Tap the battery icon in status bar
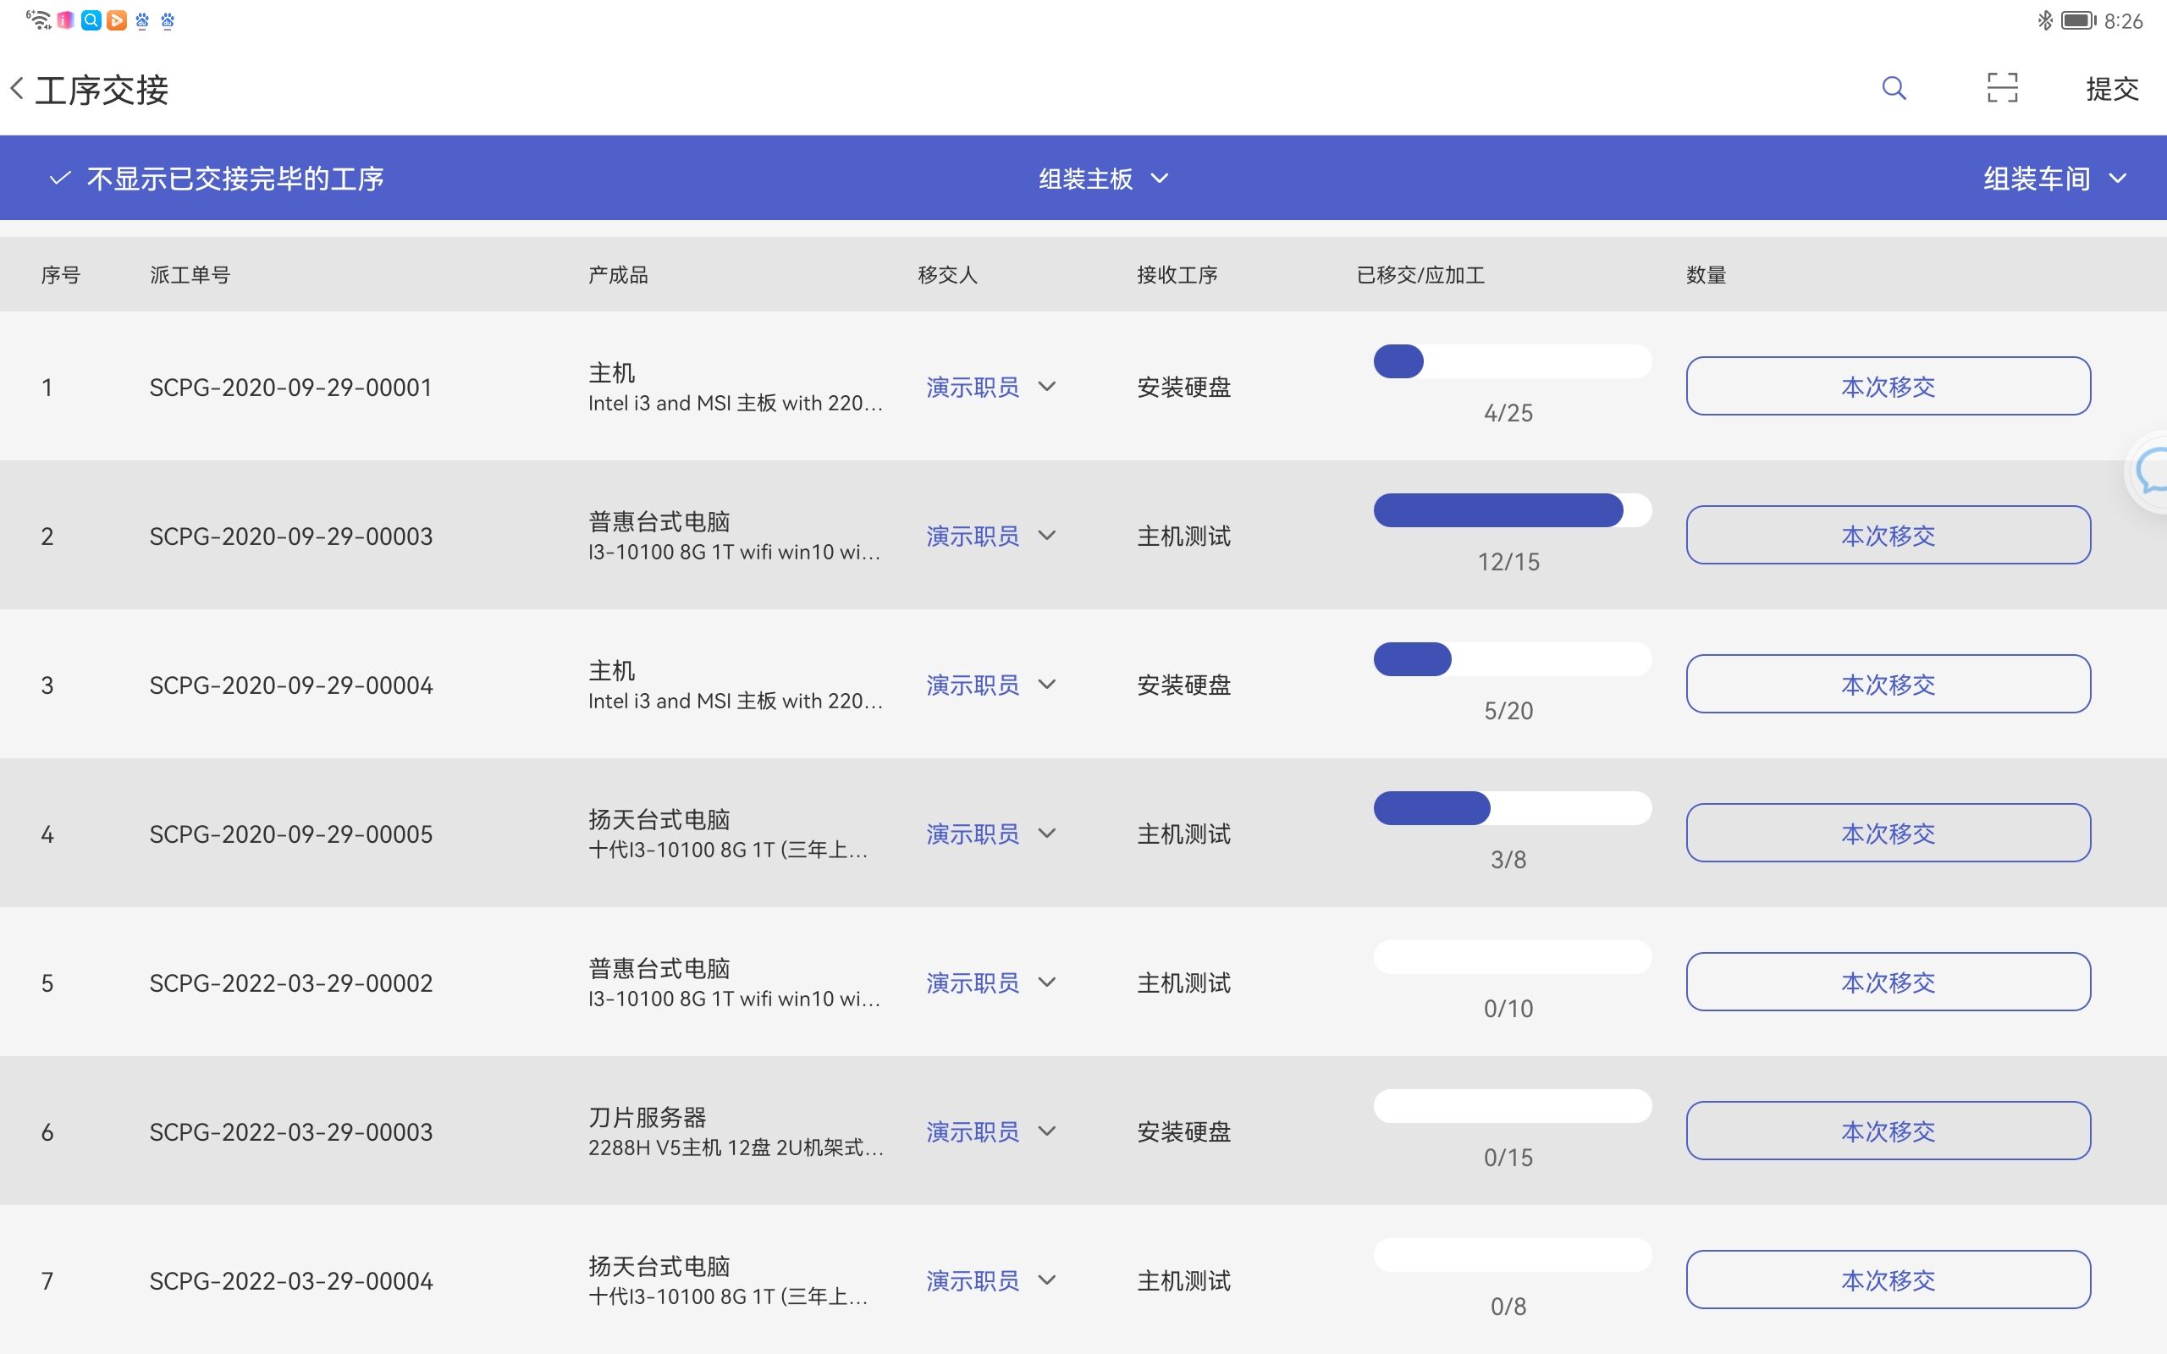Screen dimensions: 2167x1354 point(2077,20)
